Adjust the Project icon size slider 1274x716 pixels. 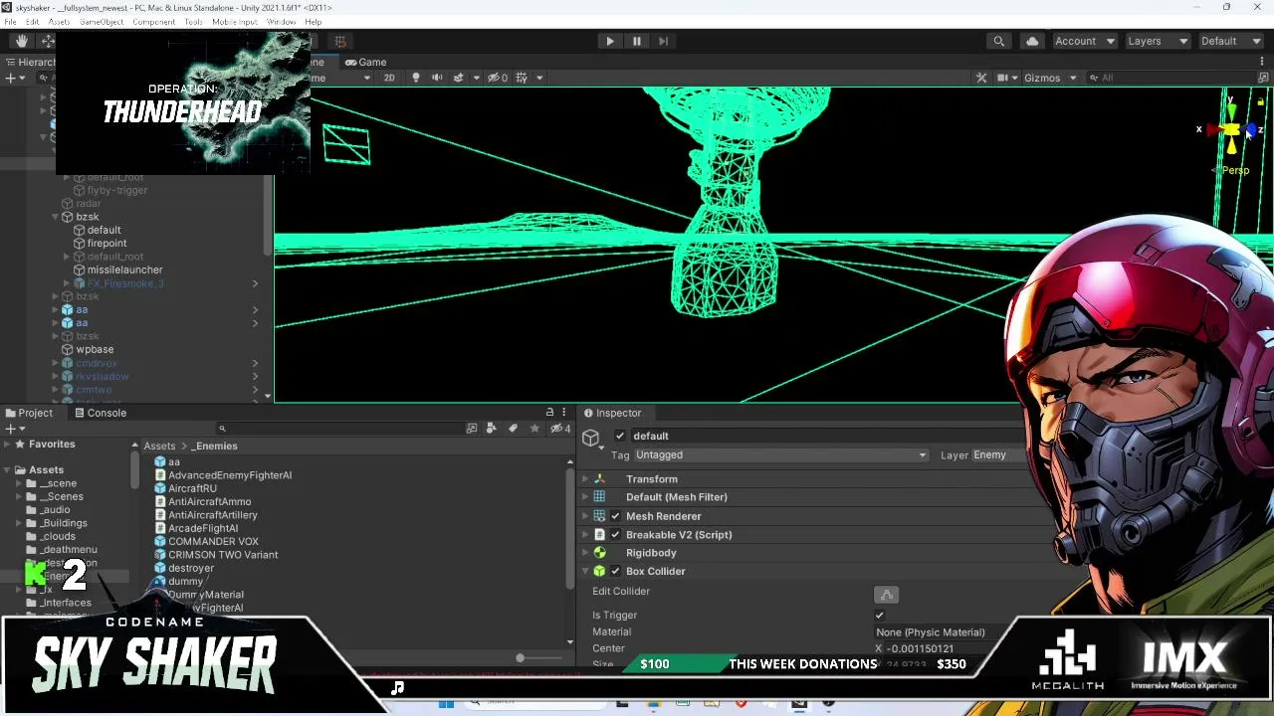click(x=520, y=658)
